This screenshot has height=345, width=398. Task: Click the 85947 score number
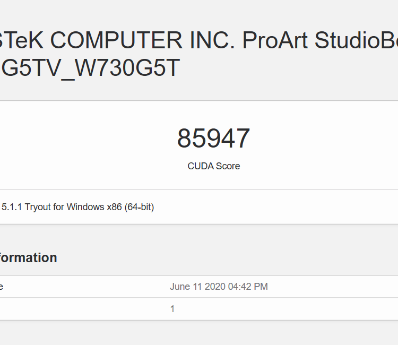(213, 139)
